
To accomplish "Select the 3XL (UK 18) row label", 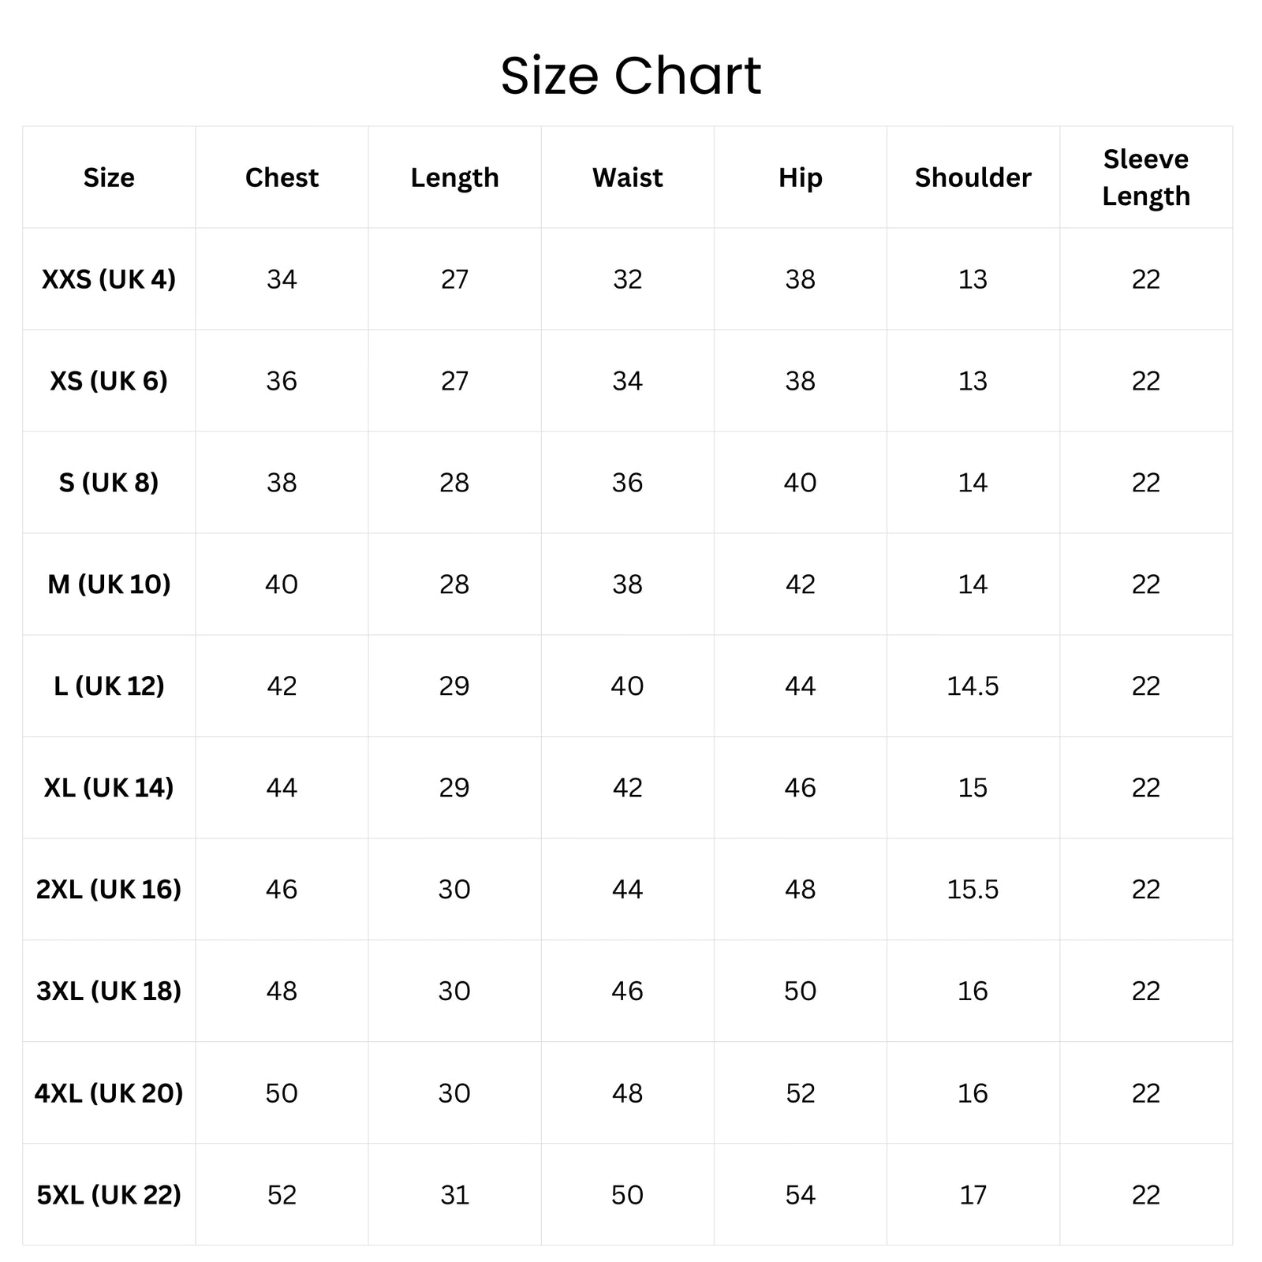I will pyautogui.click(x=109, y=991).
